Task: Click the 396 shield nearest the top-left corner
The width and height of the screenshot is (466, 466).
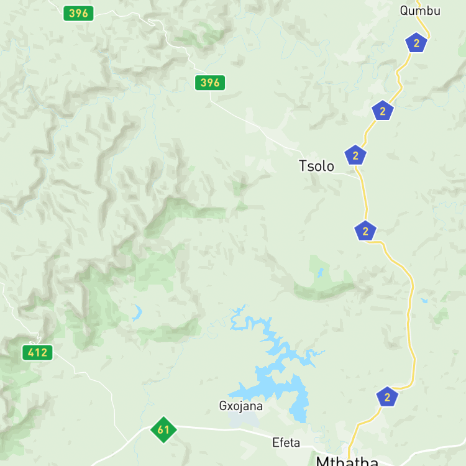Action: click(x=78, y=14)
